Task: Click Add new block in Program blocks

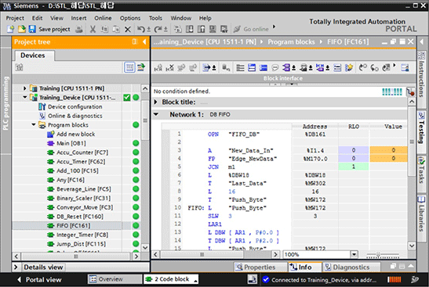Action: click(x=75, y=135)
